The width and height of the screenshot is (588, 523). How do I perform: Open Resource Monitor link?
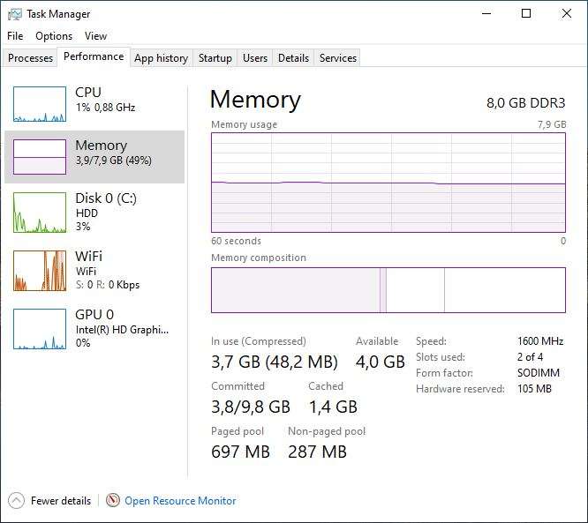[180, 501]
